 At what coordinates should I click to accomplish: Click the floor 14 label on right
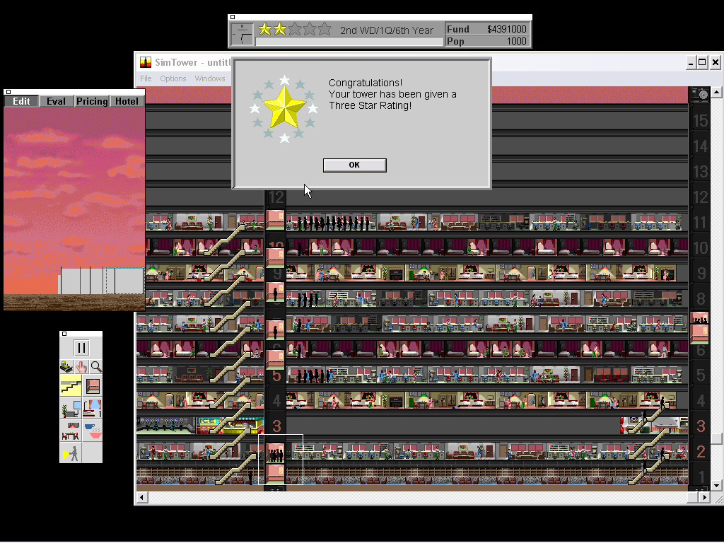click(x=701, y=146)
